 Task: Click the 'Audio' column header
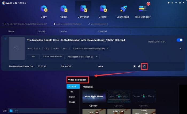point(64,31)
